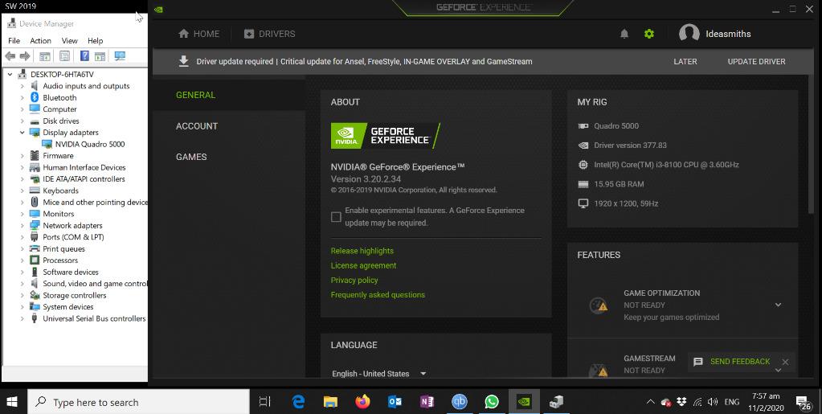Go to the HOME tab
Screen dimensions: 822x414
199,34
